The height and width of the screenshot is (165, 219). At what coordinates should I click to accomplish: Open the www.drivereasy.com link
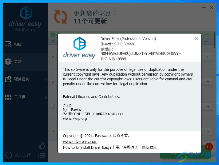coord(80,142)
